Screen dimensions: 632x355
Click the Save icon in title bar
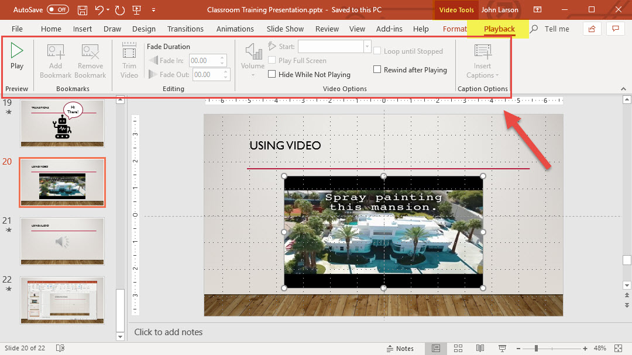pos(83,10)
